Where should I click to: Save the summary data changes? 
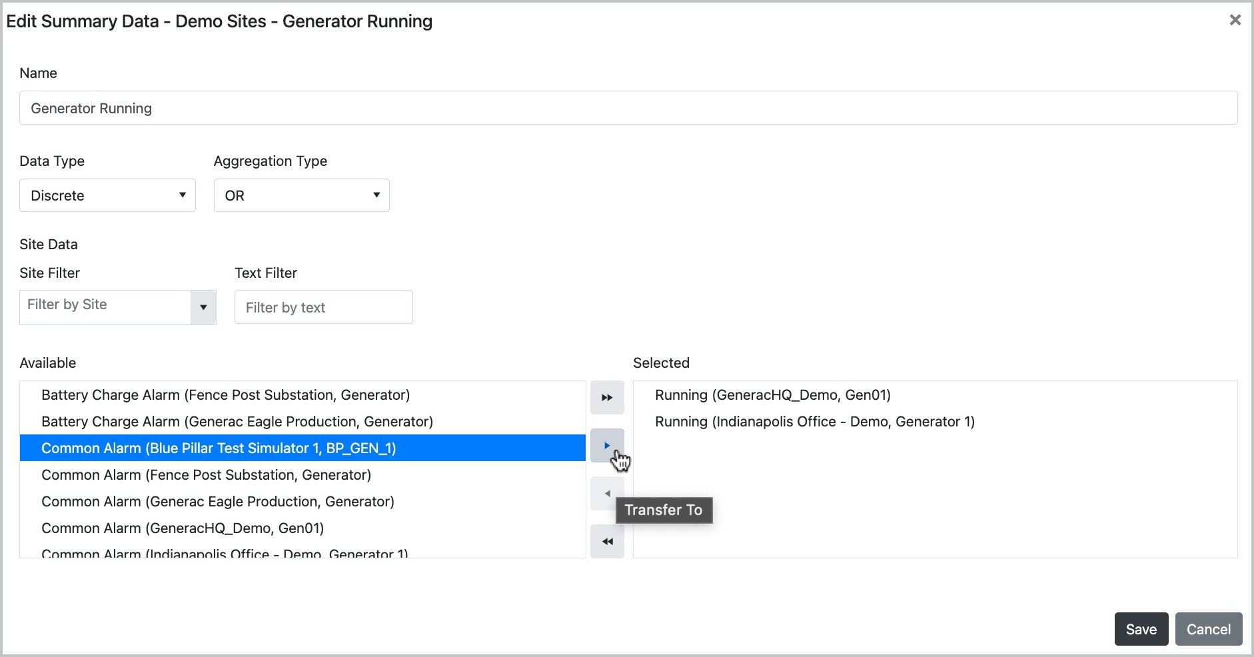(x=1141, y=629)
